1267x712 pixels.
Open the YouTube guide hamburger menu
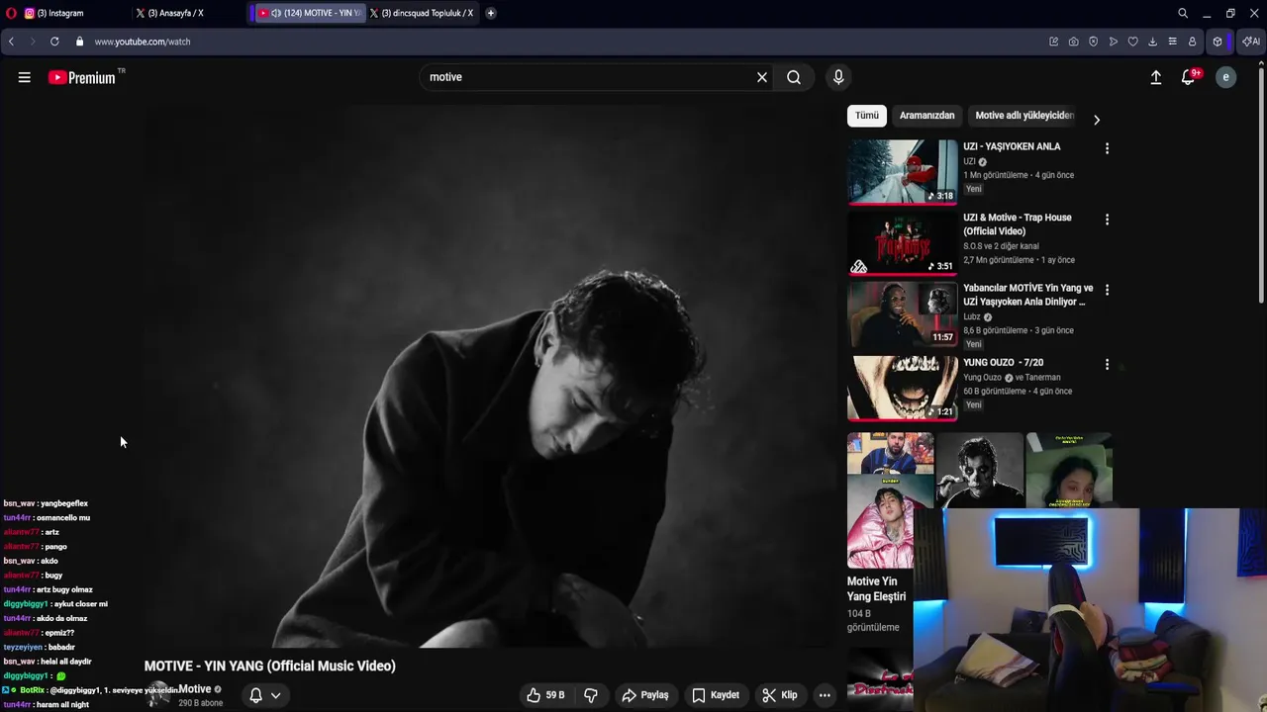pos(25,77)
